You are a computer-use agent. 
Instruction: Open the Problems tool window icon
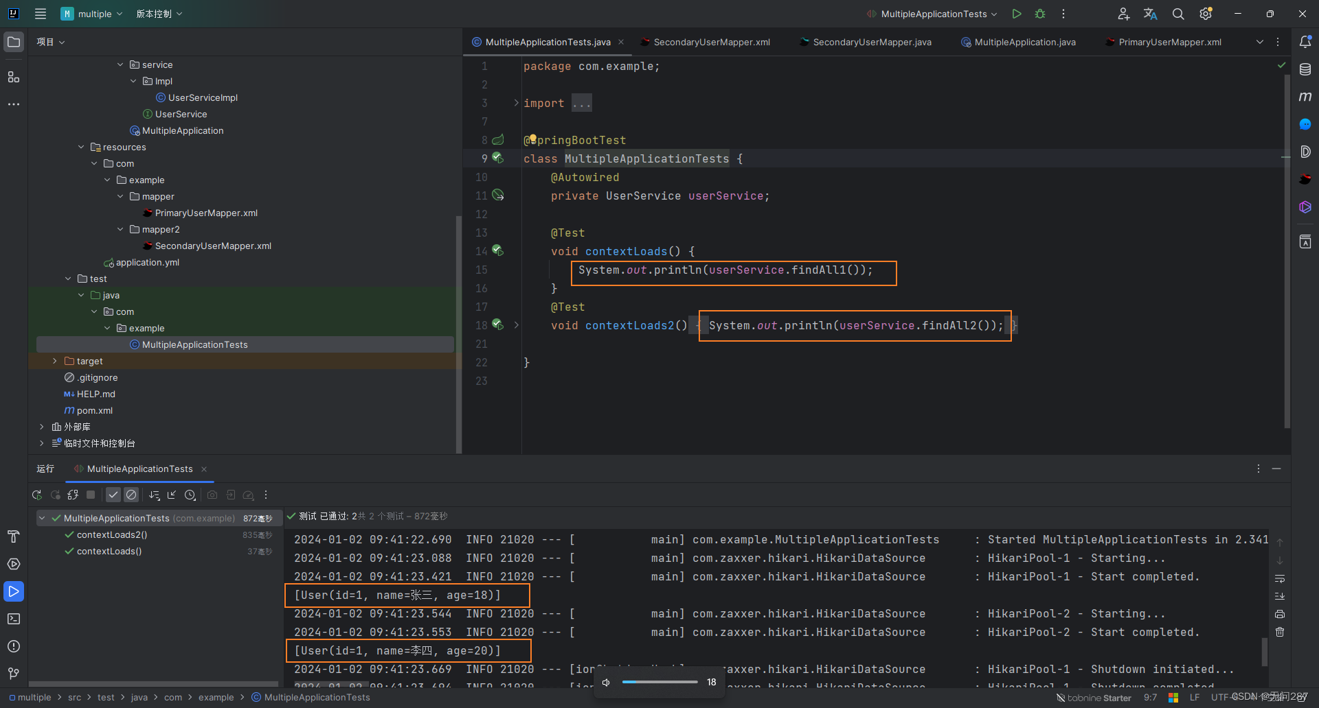pos(14,646)
